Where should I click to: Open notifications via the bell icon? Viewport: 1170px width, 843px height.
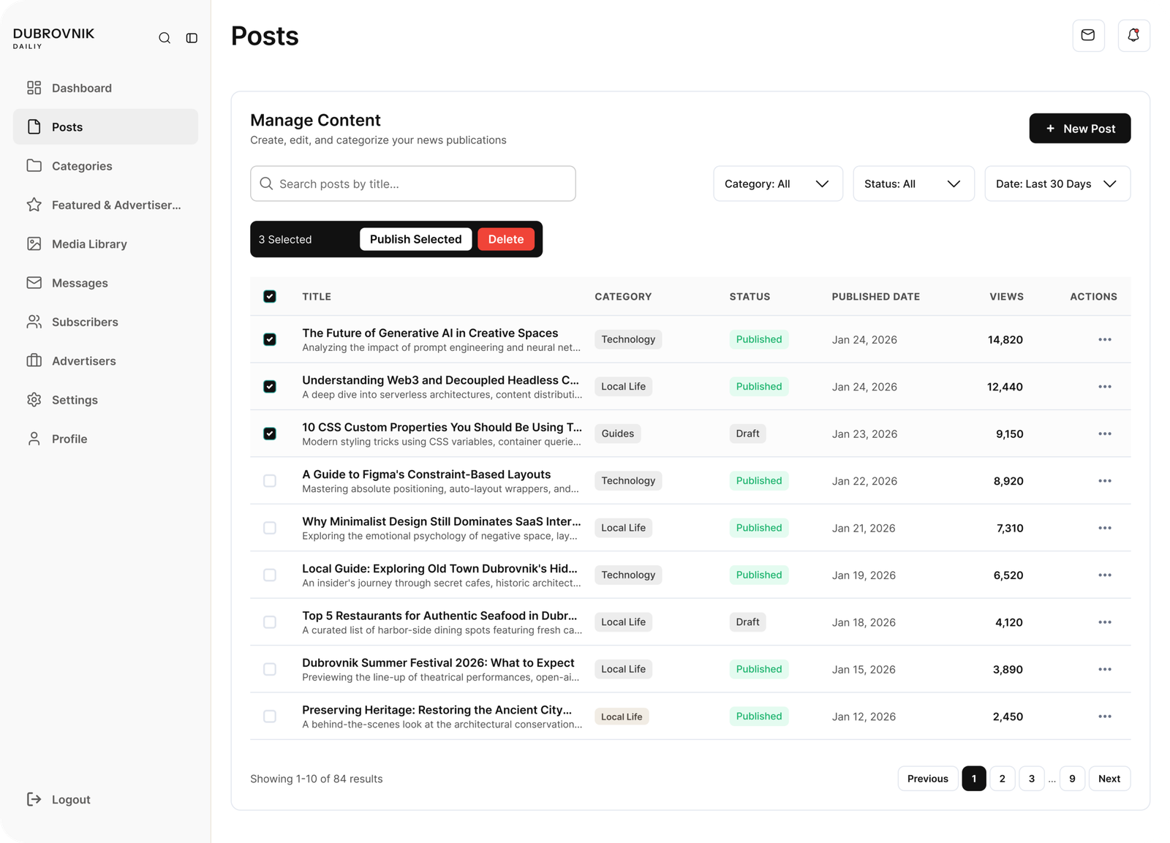[x=1133, y=35]
